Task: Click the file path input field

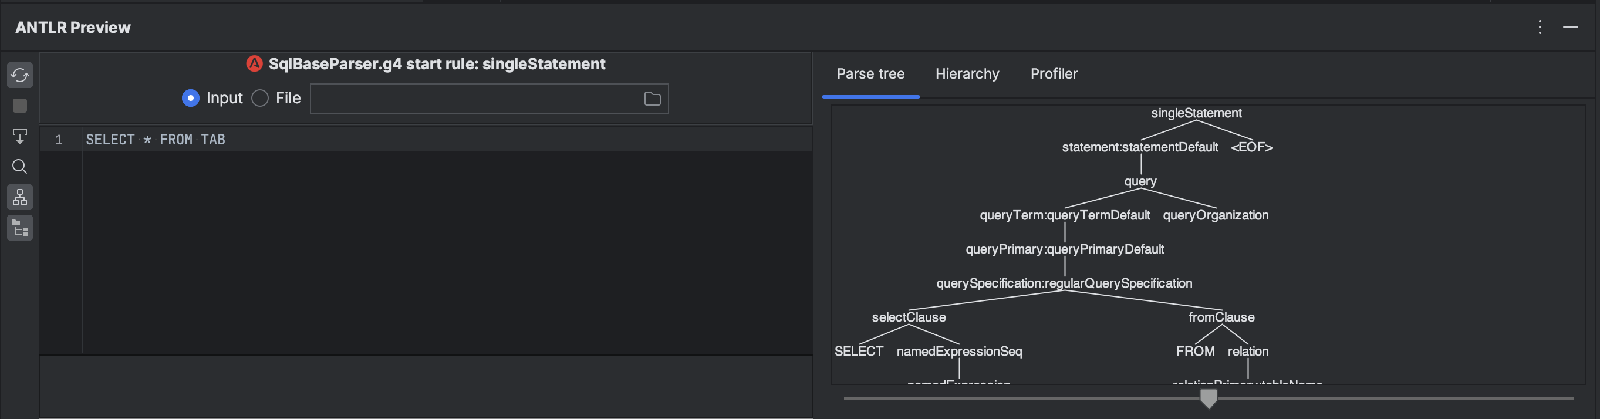Action: pyautogui.click(x=475, y=99)
